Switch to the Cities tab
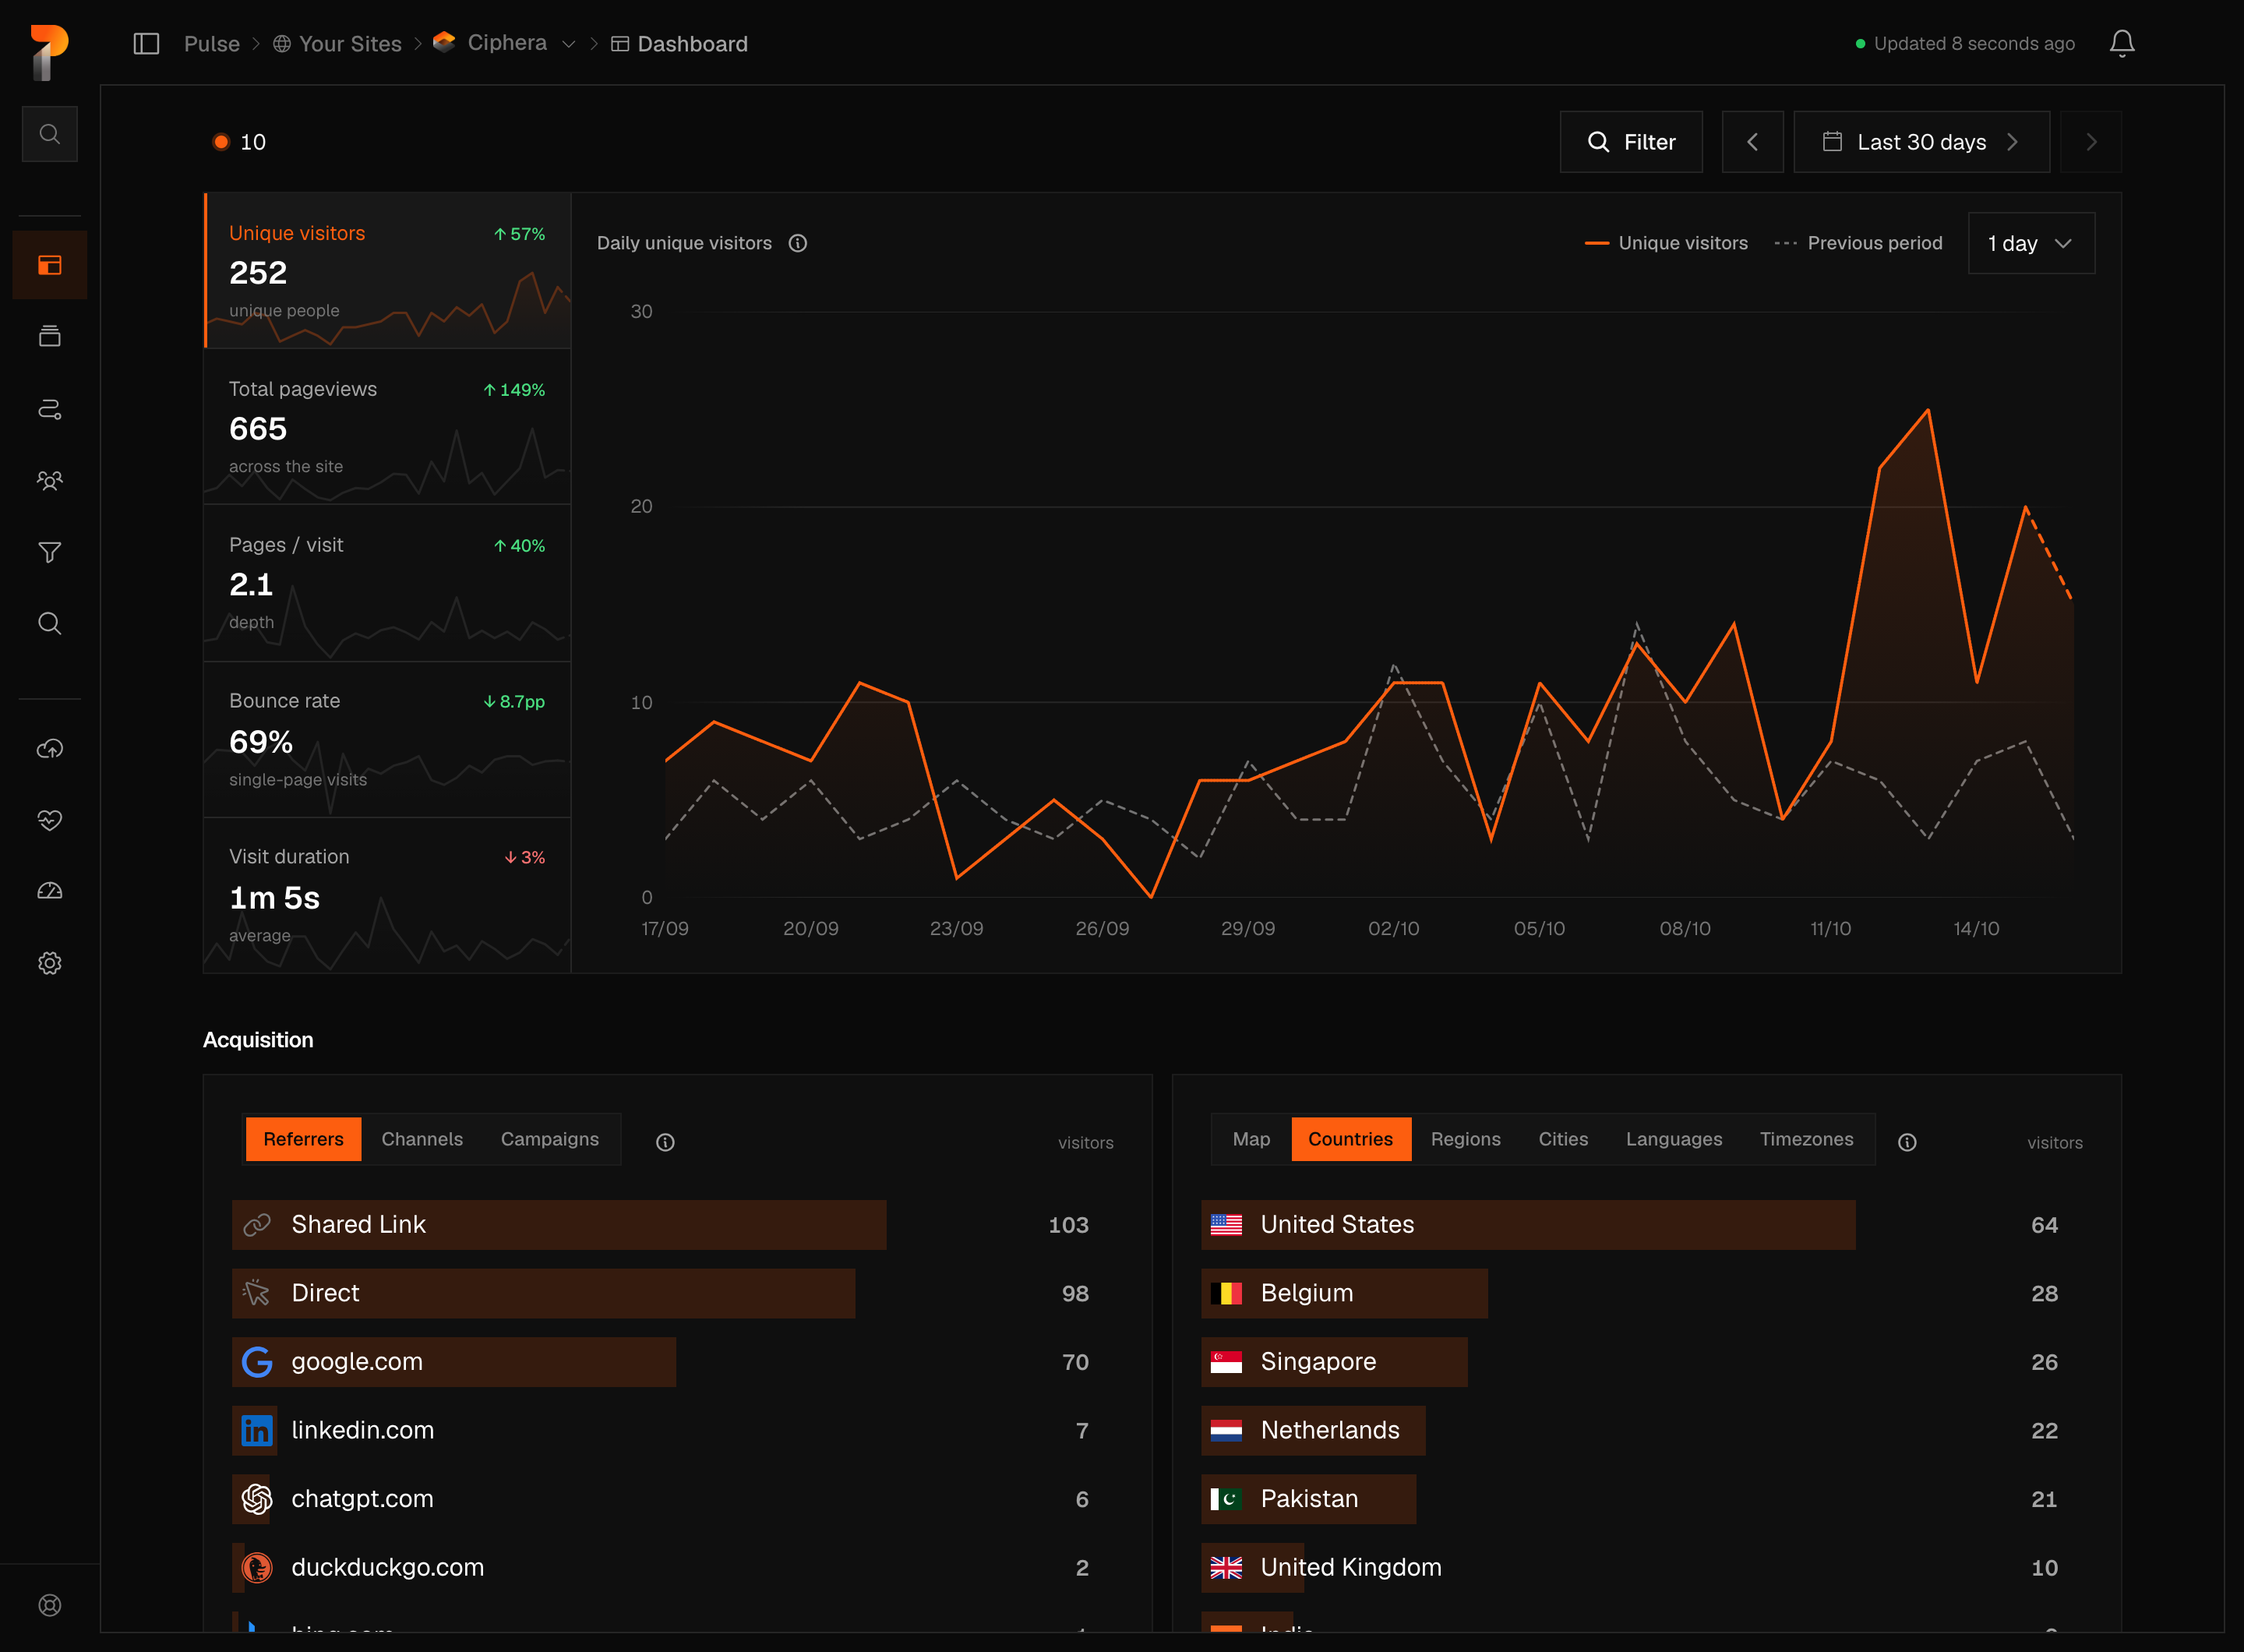 click(1563, 1139)
